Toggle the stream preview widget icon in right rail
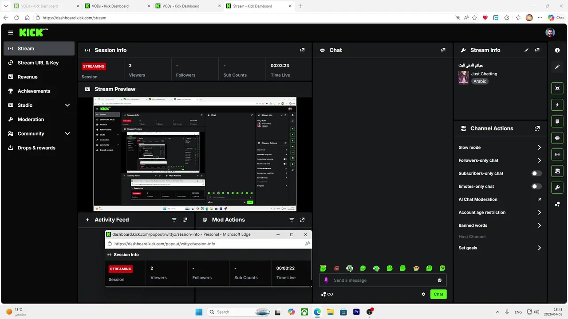This screenshot has height=319, width=568. (x=557, y=88)
